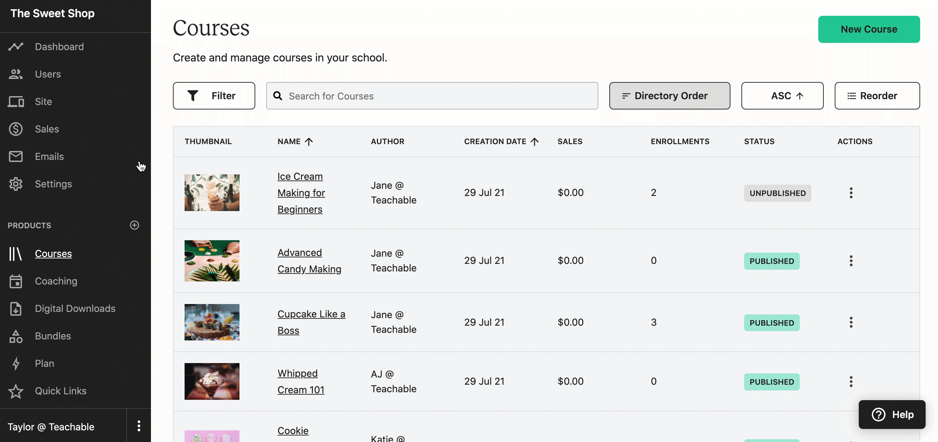Screen dimensions: 938x442
Task: Sort by the NAME column header
Action: [295, 141]
